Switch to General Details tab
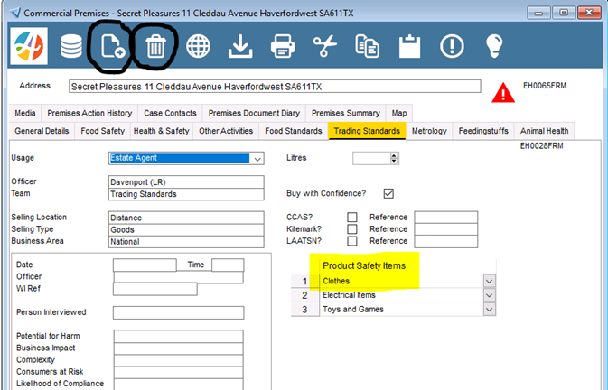The height and width of the screenshot is (390, 608). pos(42,131)
